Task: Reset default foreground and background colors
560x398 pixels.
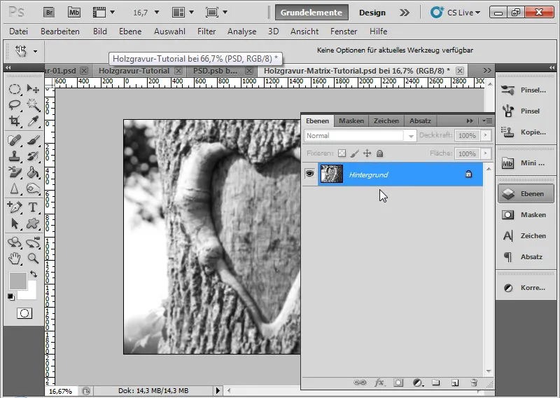Action: [11, 297]
